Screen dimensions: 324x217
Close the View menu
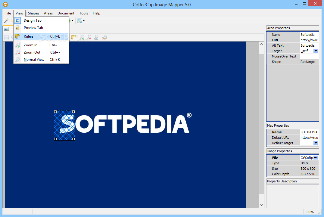point(20,13)
